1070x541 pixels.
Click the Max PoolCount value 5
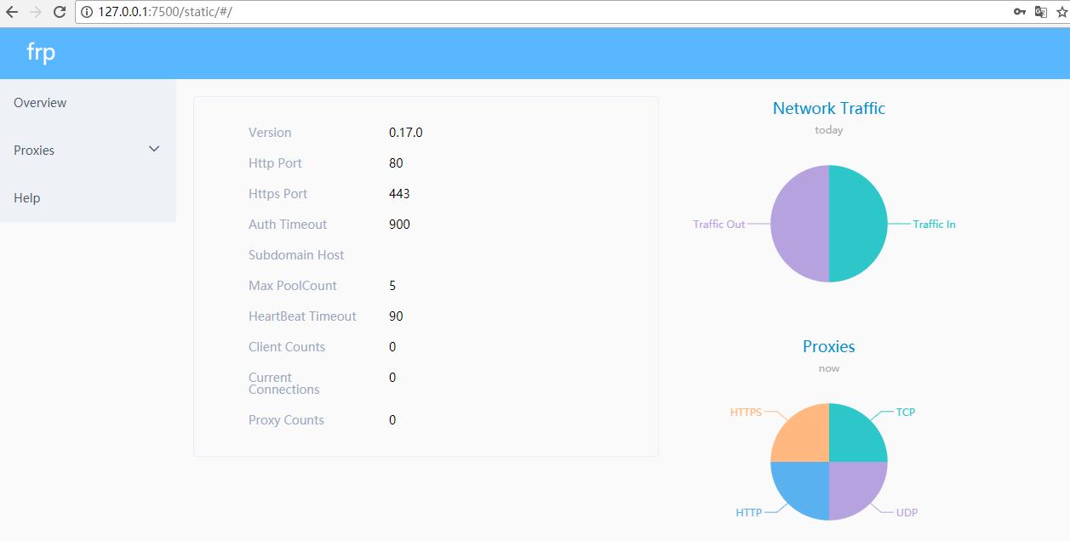point(392,286)
